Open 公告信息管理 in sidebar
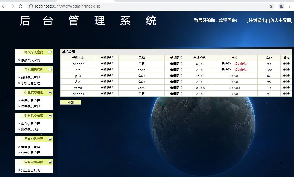Image resolution: width=294 pixels, height=177 pixels. 30,153
